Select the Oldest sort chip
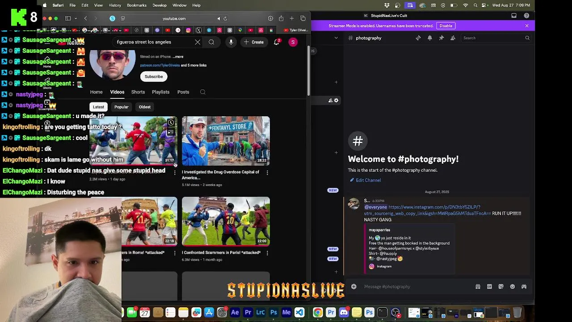Viewport: 572px width, 322px height. [144, 107]
